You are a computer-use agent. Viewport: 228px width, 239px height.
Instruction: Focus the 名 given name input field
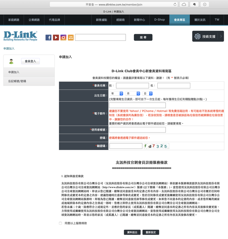174,85
